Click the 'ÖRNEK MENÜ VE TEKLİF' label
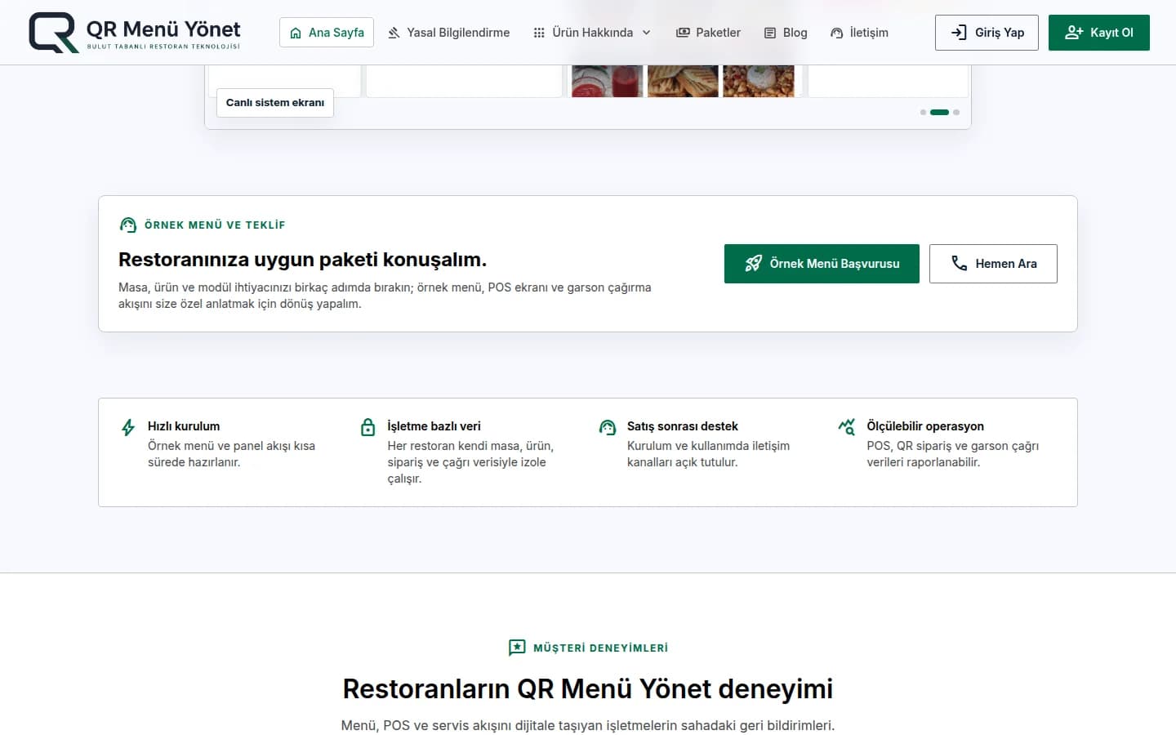This screenshot has height=735, width=1176. 215,225
